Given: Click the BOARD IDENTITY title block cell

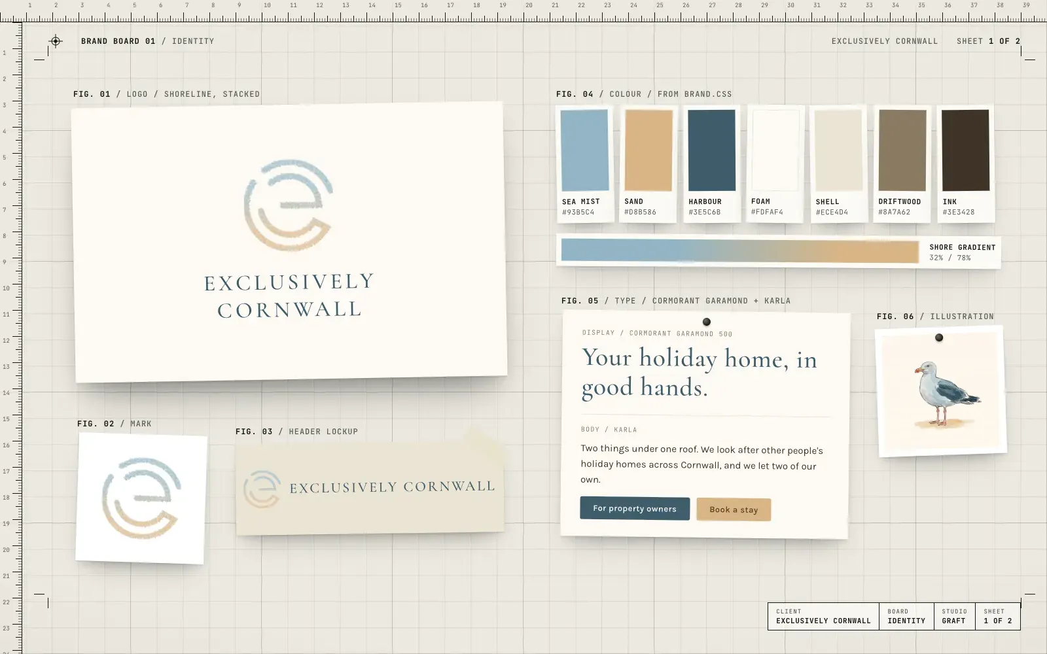Looking at the screenshot, I should click(906, 616).
